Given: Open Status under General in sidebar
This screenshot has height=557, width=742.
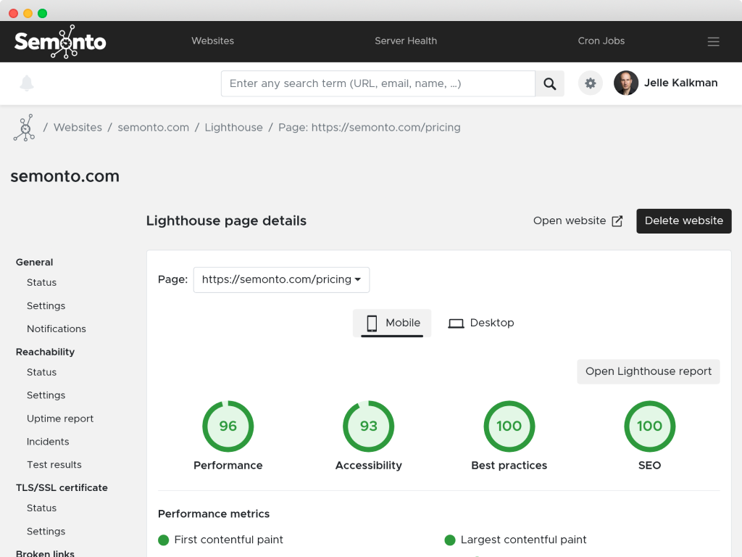Looking at the screenshot, I should coord(41,283).
